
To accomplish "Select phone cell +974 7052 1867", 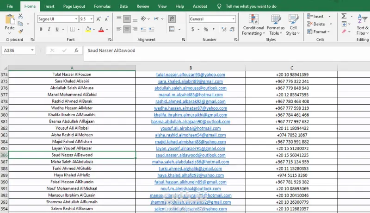I will (x=292, y=135).
